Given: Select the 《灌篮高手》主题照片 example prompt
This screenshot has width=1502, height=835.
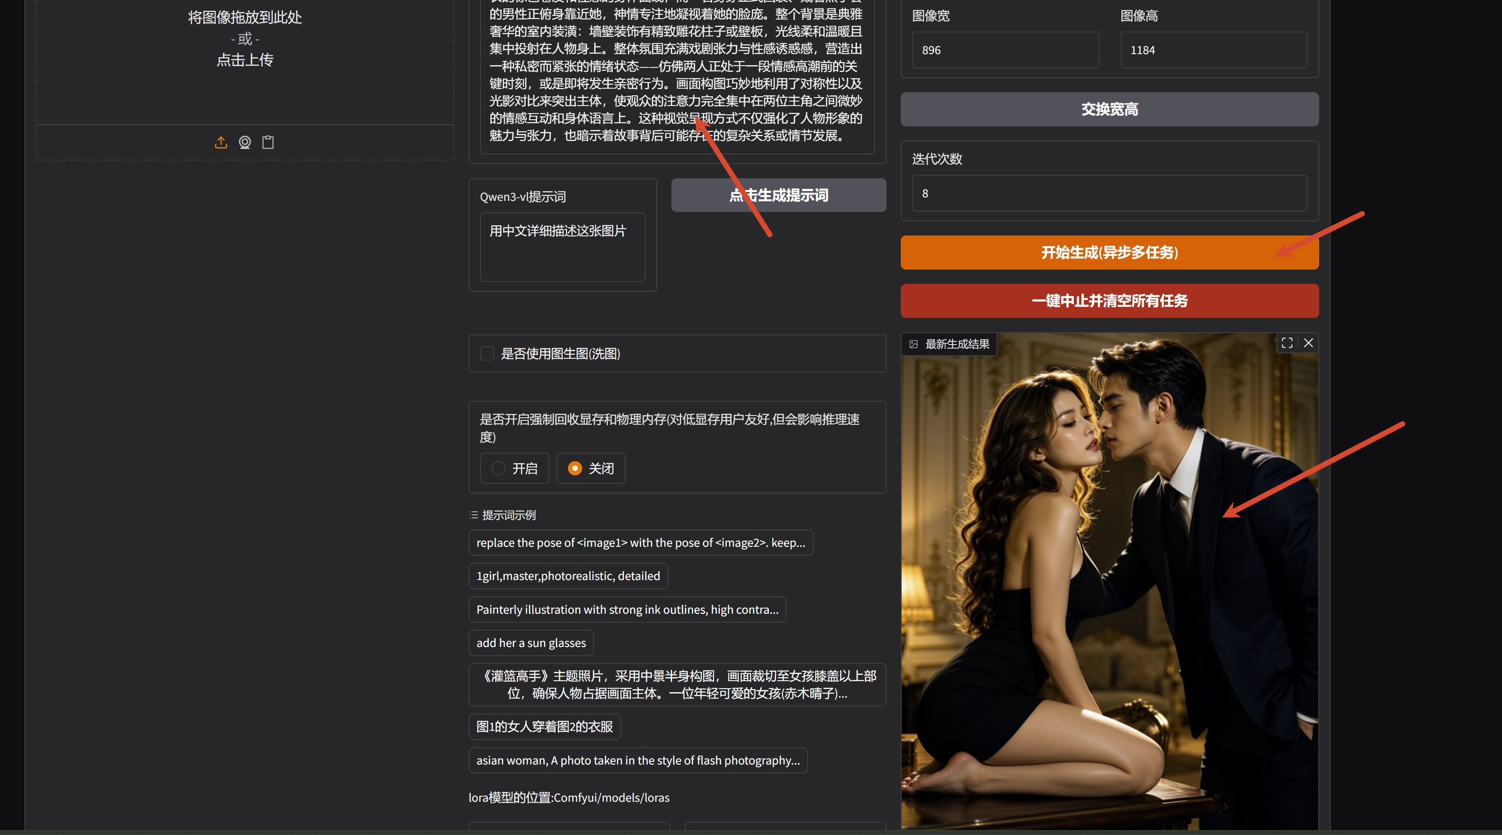Looking at the screenshot, I should point(677,685).
